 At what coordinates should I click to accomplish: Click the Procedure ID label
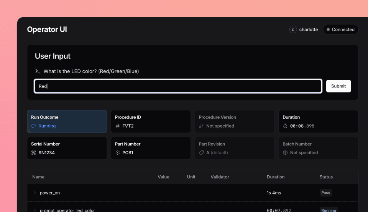128,117
